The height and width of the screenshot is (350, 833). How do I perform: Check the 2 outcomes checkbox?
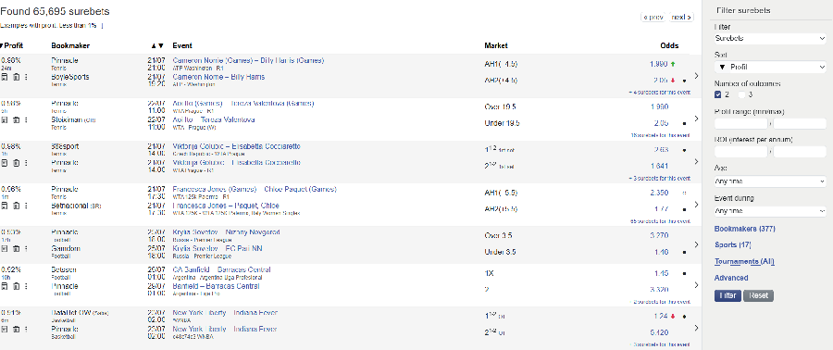coord(718,94)
